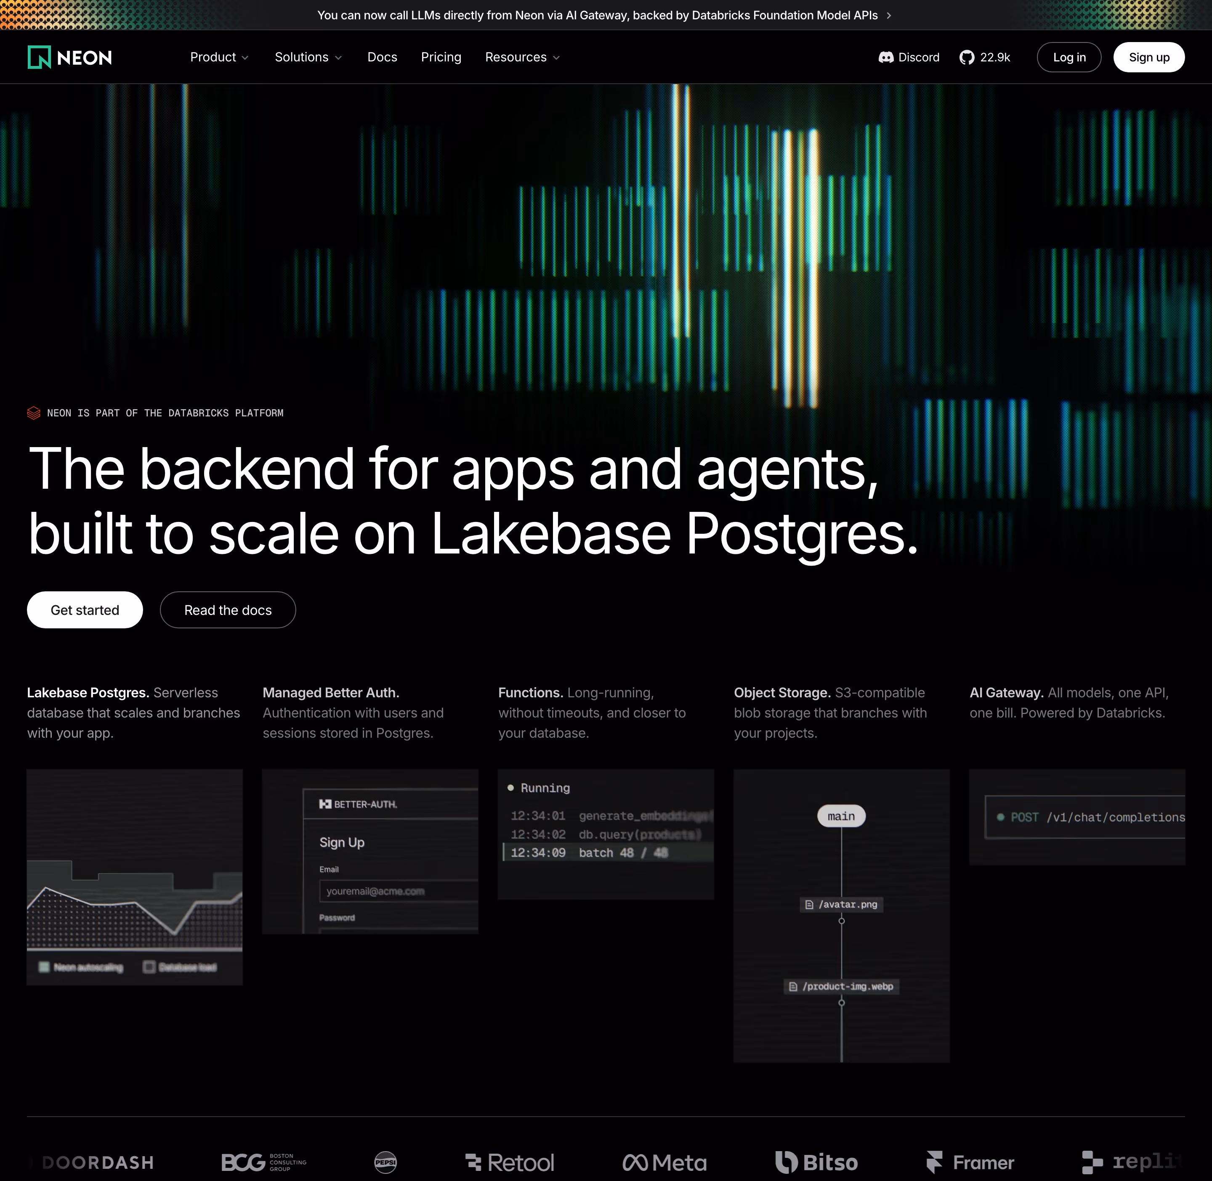
Task: Click the POST /v1/chat/completions preview
Action: 1077,817
